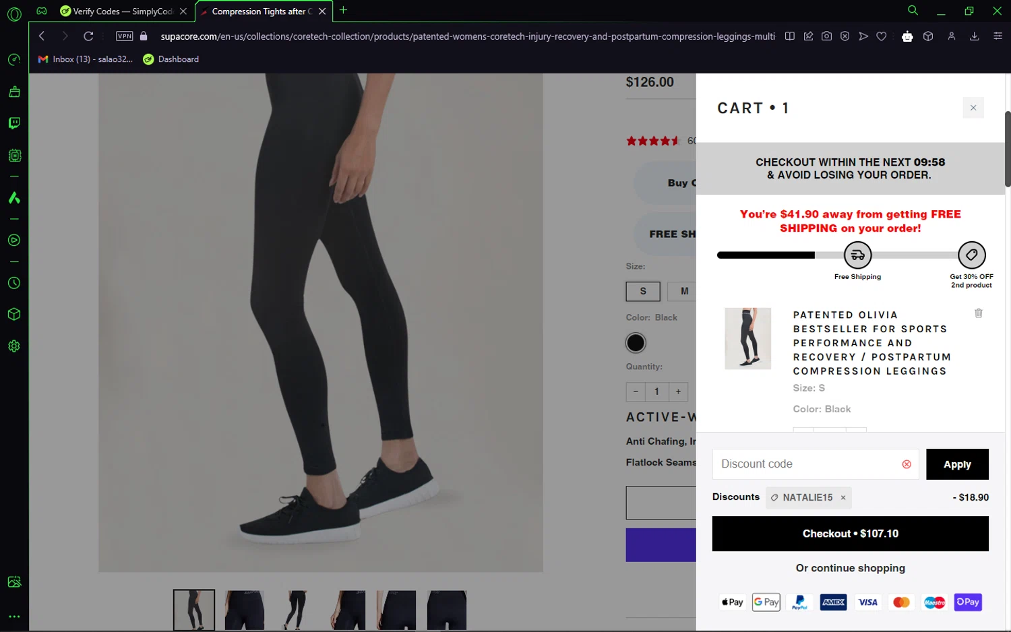Decrease quantity with minus button
Image resolution: width=1011 pixels, height=632 pixels.
[636, 391]
